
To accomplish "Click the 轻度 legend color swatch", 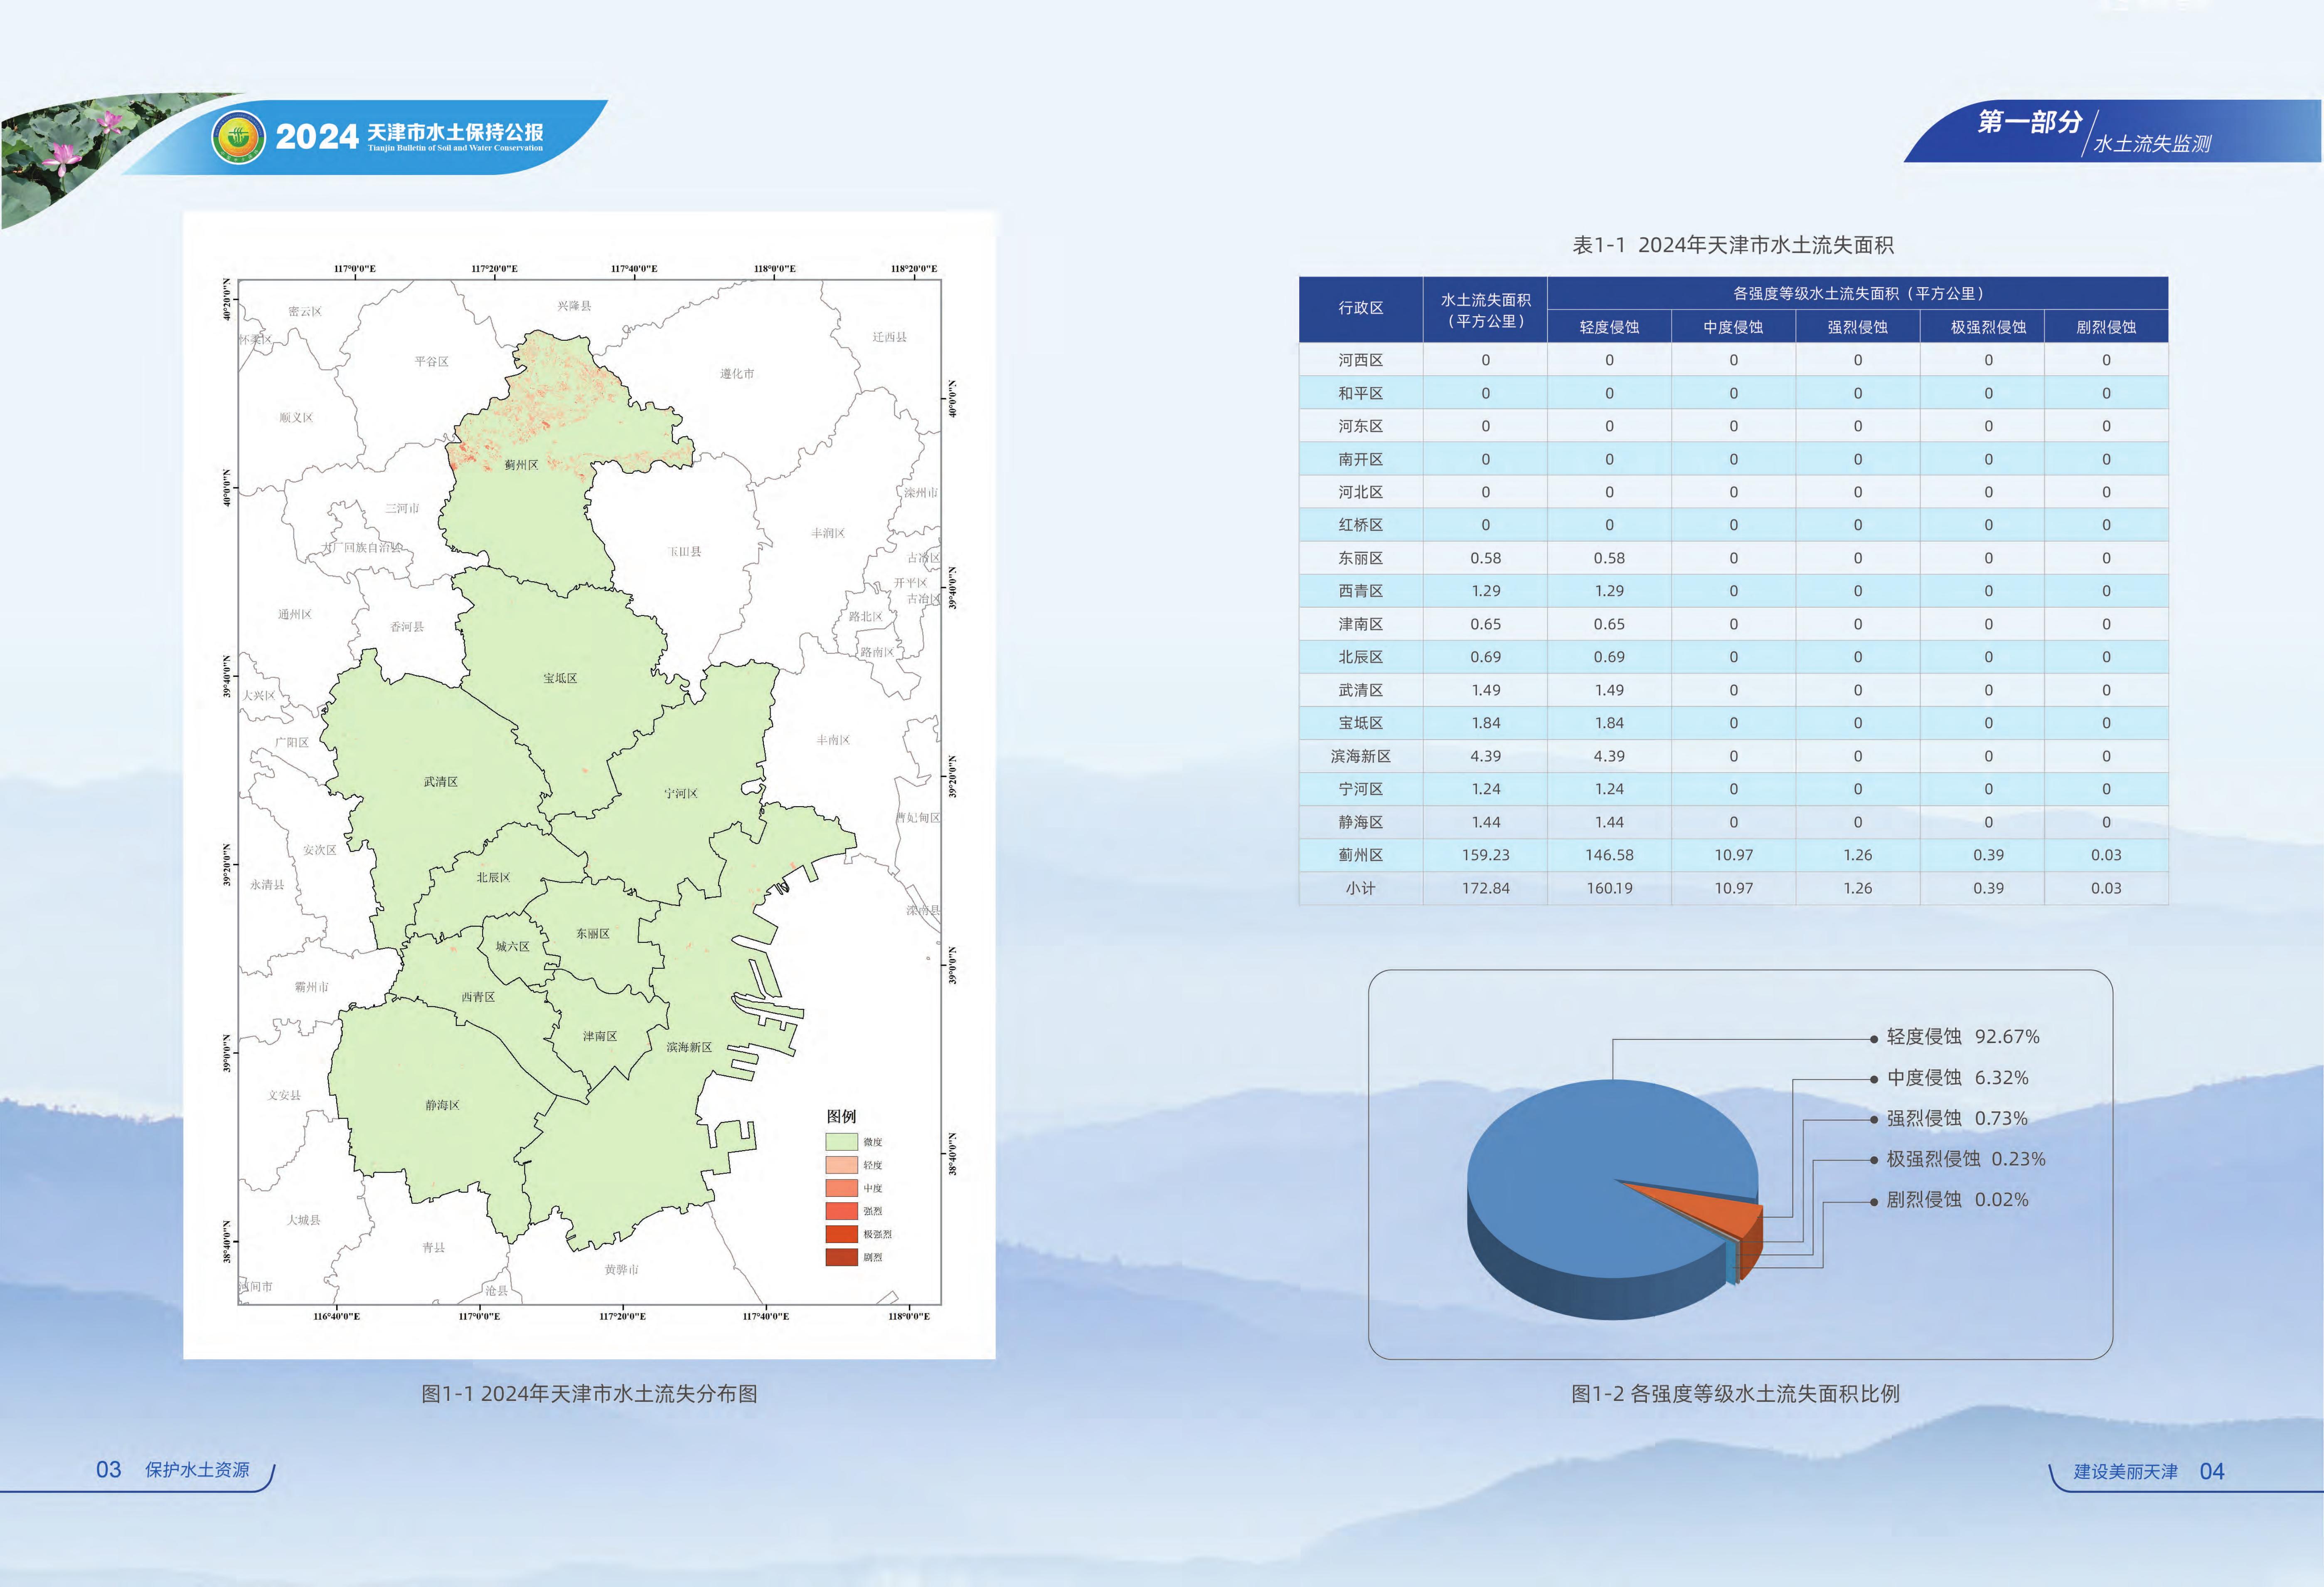I will coord(841,1165).
